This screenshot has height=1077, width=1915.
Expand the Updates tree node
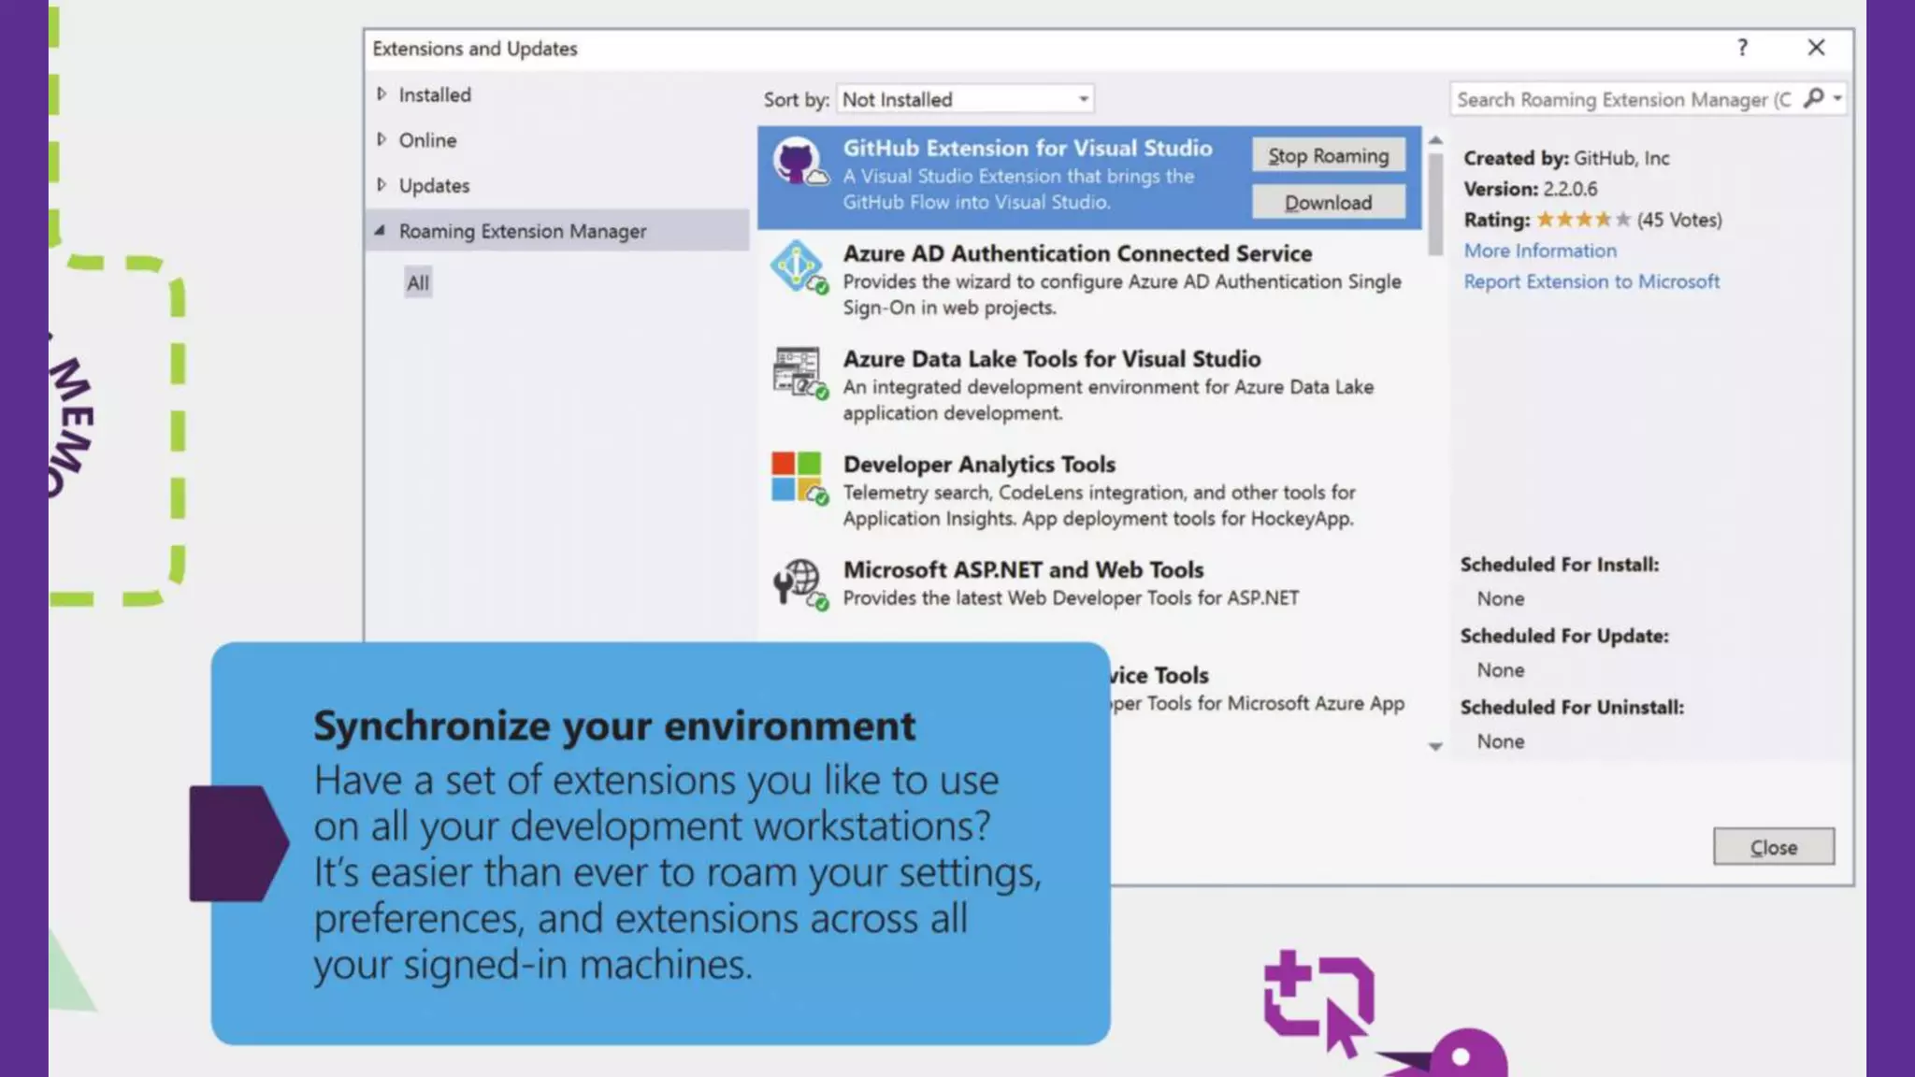click(x=382, y=185)
